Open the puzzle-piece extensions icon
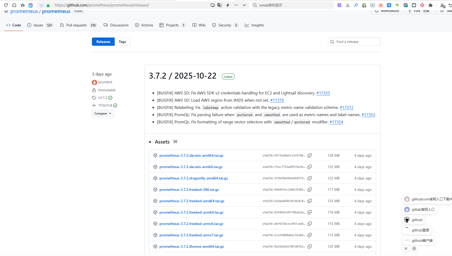 (x=431, y=5)
